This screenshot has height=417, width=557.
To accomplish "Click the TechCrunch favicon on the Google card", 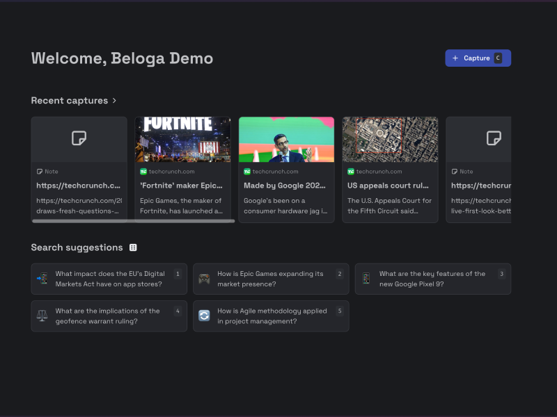I will coord(247,172).
